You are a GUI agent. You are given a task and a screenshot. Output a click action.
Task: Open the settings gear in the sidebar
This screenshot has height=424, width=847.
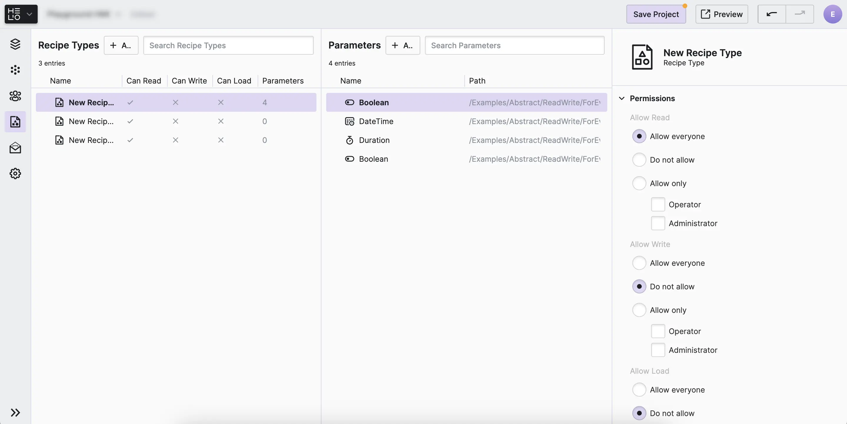click(15, 173)
